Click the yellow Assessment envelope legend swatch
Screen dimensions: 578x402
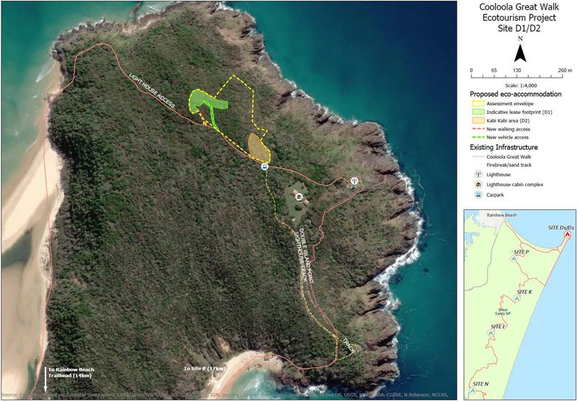click(477, 104)
